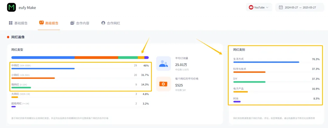This screenshot has width=328, height=128.
Task: Click the average subscribers people icon
Action: click(163, 64)
